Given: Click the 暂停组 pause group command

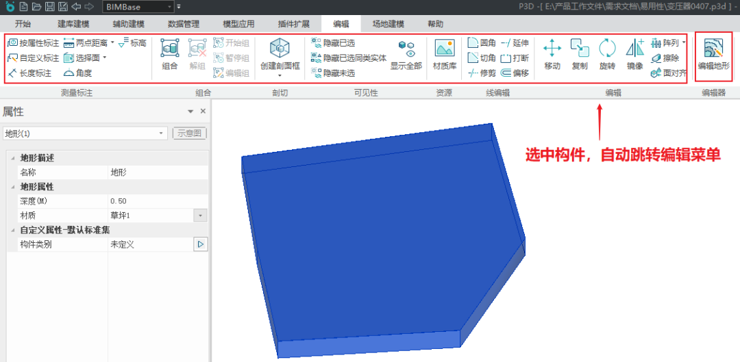Looking at the screenshot, I should tap(231, 58).
